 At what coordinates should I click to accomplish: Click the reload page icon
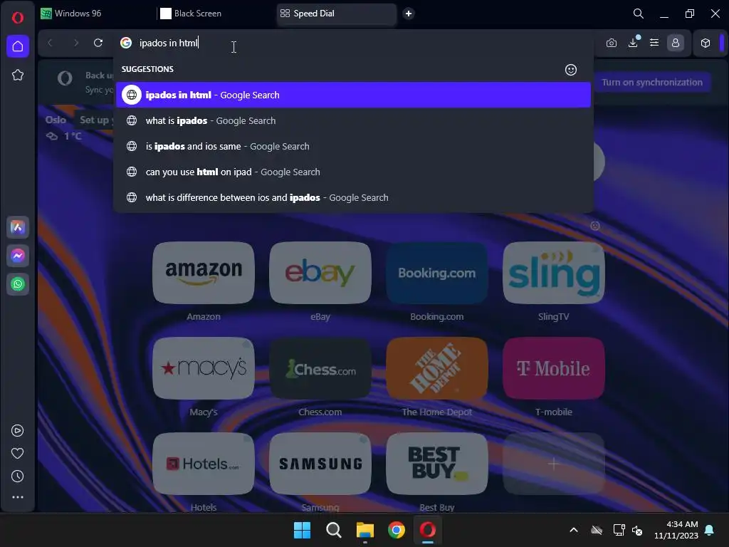click(98, 43)
